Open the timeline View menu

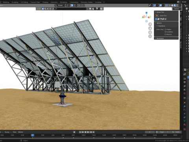pyautogui.click(x=15, y=132)
